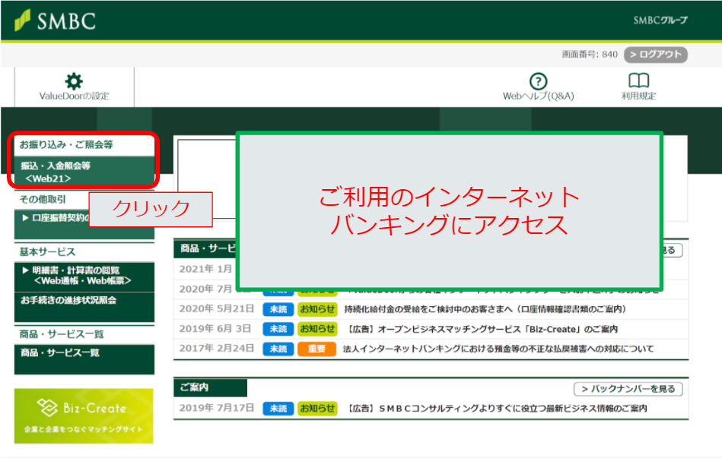Click the orange 重要 badge
This screenshot has height=458, width=722.
click(316, 349)
